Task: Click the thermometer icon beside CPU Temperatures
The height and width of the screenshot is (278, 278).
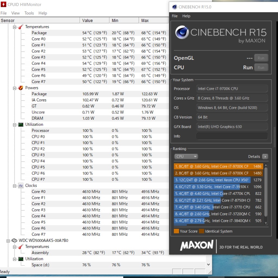Action: click(x=21, y=27)
